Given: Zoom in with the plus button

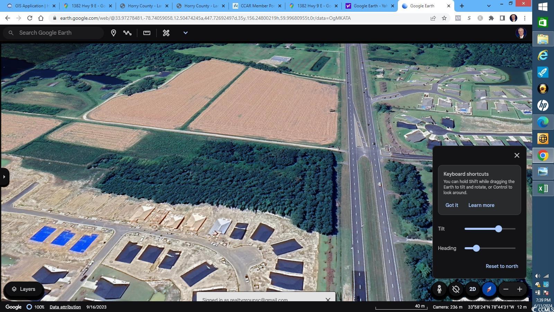Looking at the screenshot, I should [520, 289].
